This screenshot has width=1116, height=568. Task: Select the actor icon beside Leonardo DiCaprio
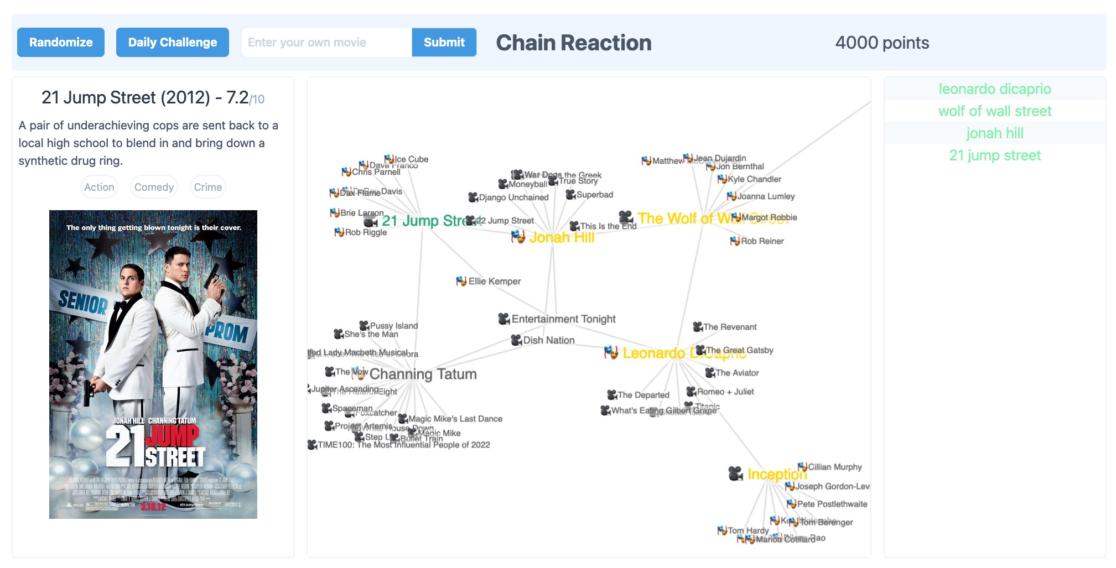click(610, 351)
